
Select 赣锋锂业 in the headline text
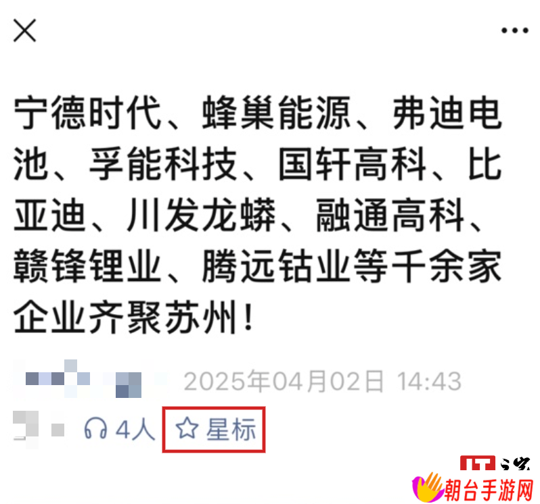tap(87, 266)
